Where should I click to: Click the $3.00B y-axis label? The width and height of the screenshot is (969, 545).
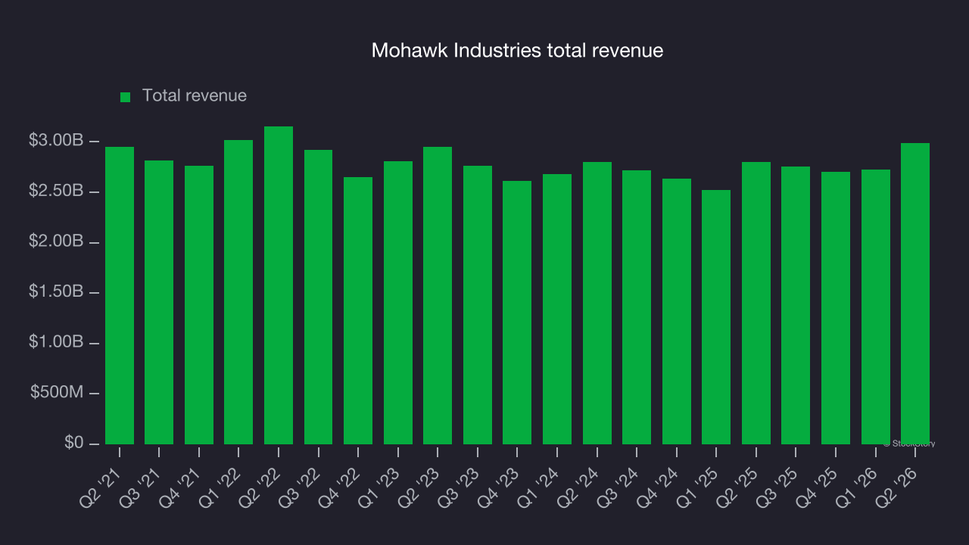click(x=56, y=141)
